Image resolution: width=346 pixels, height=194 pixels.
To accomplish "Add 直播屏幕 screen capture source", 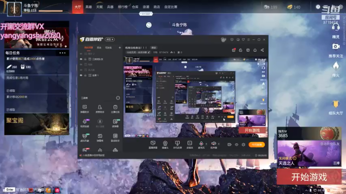I will click(x=153, y=145).
